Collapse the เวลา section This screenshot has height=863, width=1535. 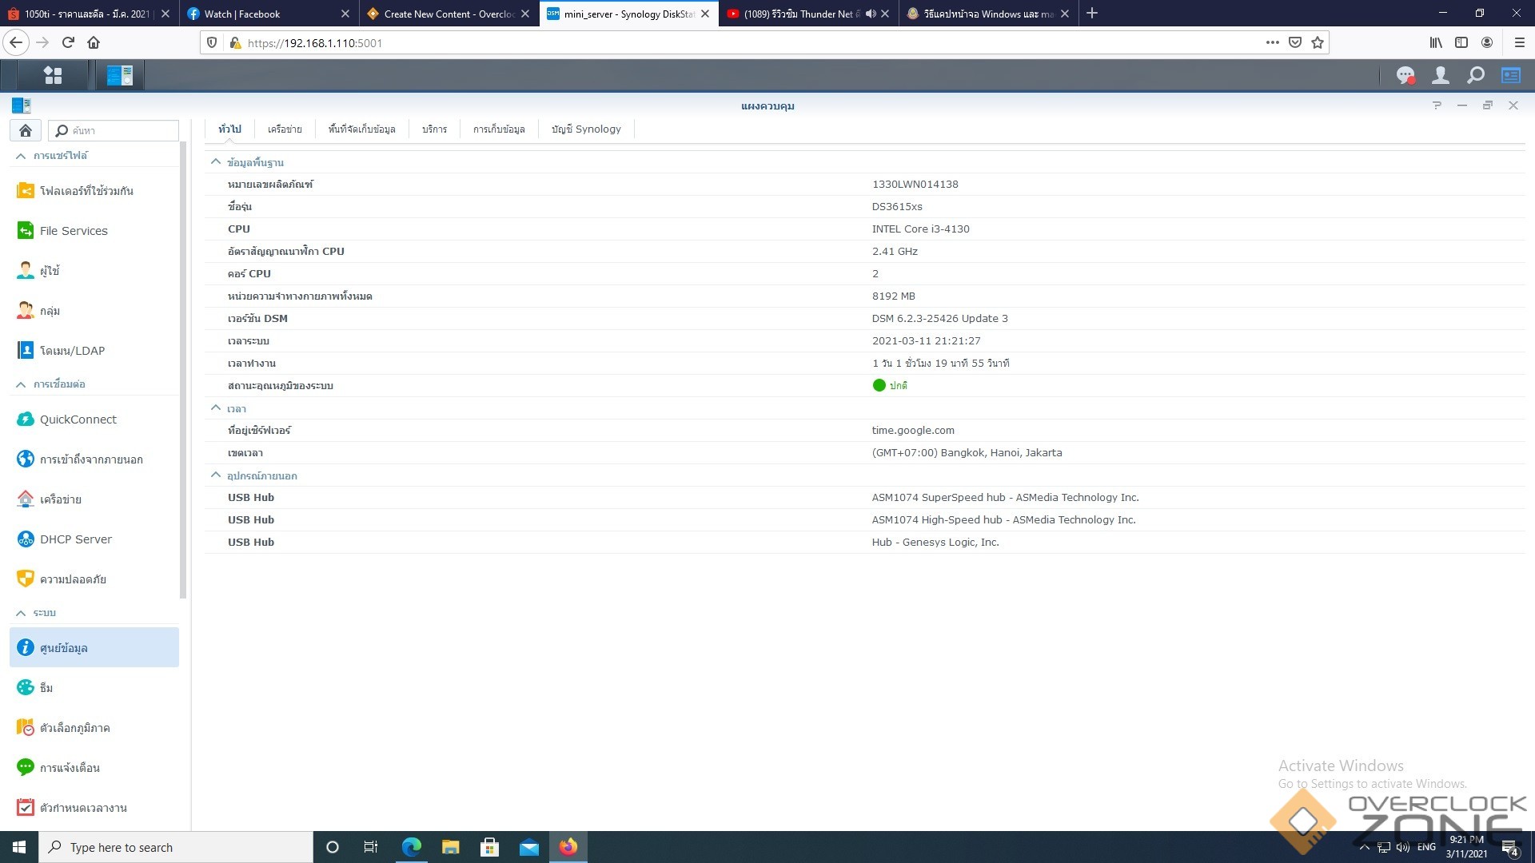coord(215,408)
